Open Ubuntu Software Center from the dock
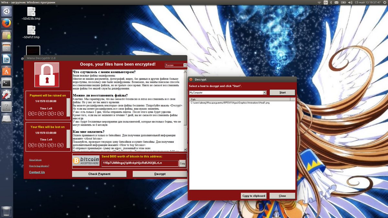Screen dimensions: 388x218 coord(6,71)
